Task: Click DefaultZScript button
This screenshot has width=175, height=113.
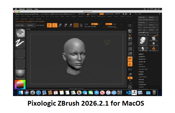Action: point(109,14)
